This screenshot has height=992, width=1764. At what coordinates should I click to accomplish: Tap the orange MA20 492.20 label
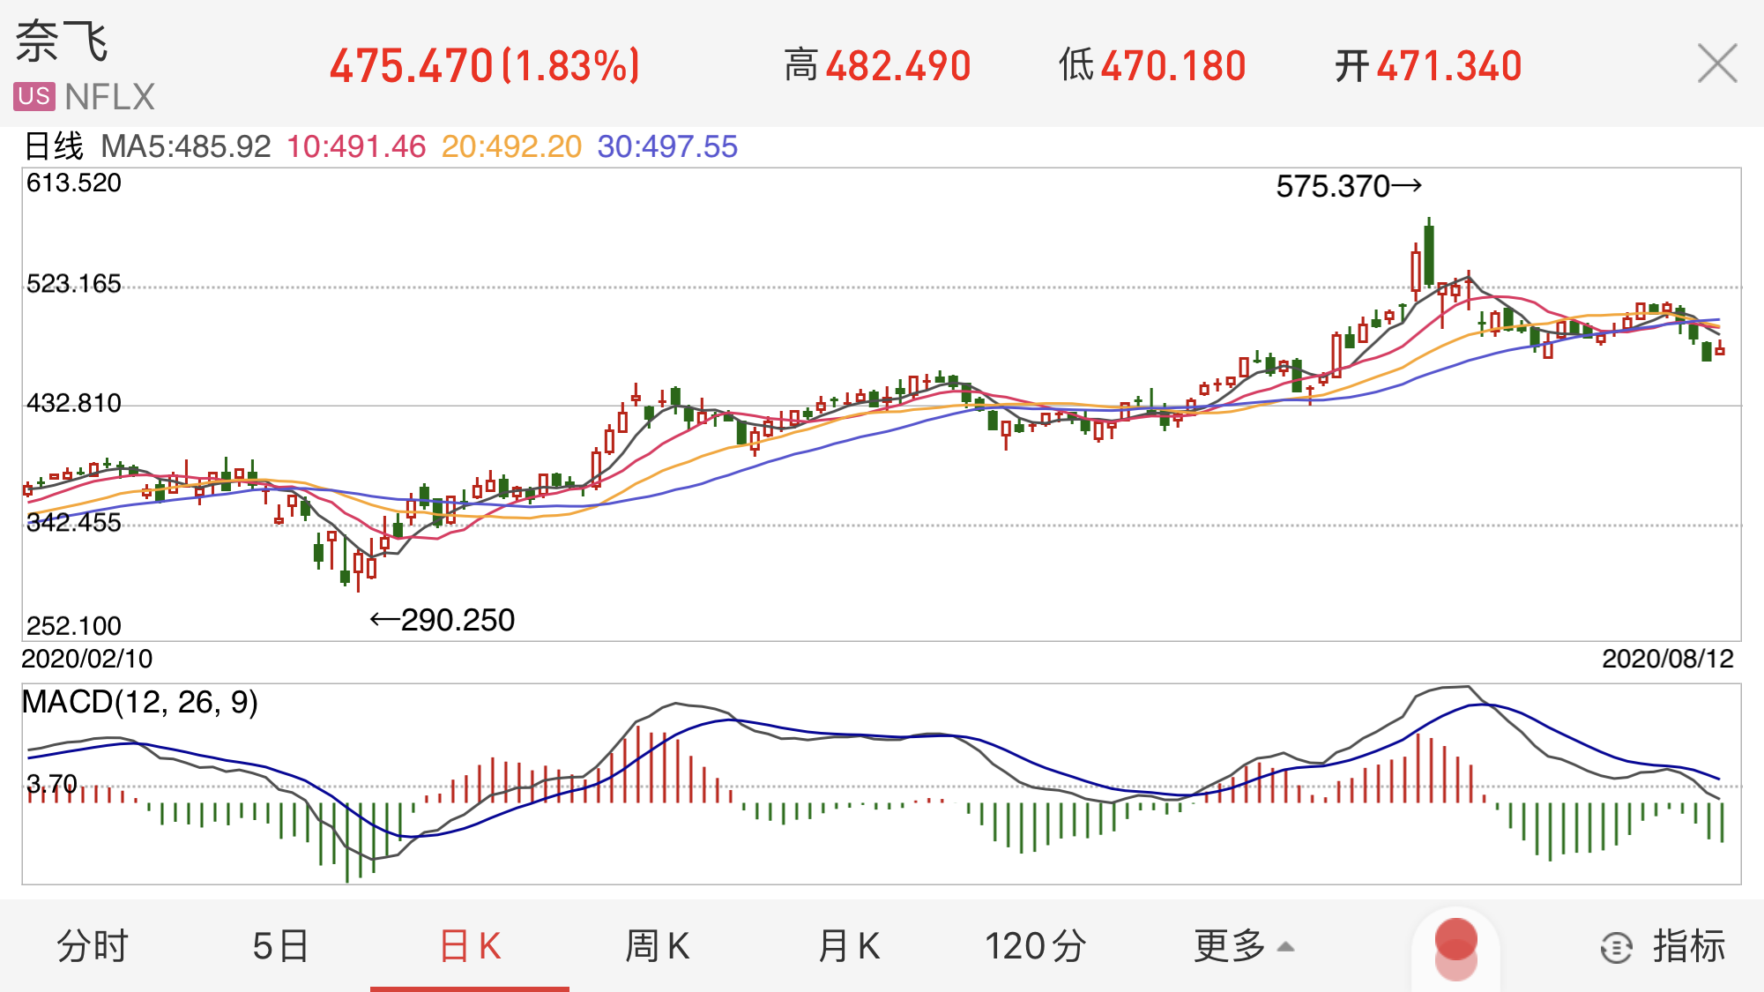[511, 146]
